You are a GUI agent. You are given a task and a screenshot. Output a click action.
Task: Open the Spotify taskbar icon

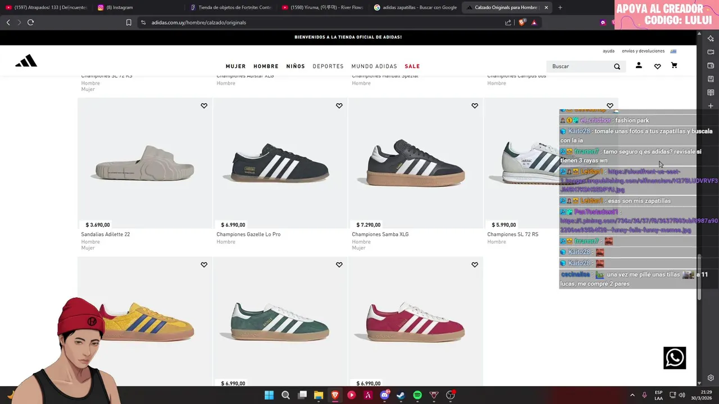[417, 395]
